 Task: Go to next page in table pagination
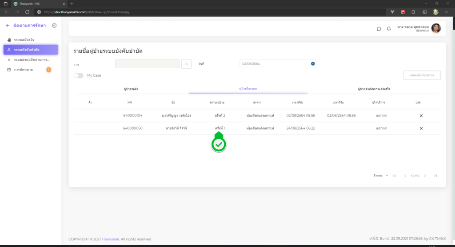(425, 176)
